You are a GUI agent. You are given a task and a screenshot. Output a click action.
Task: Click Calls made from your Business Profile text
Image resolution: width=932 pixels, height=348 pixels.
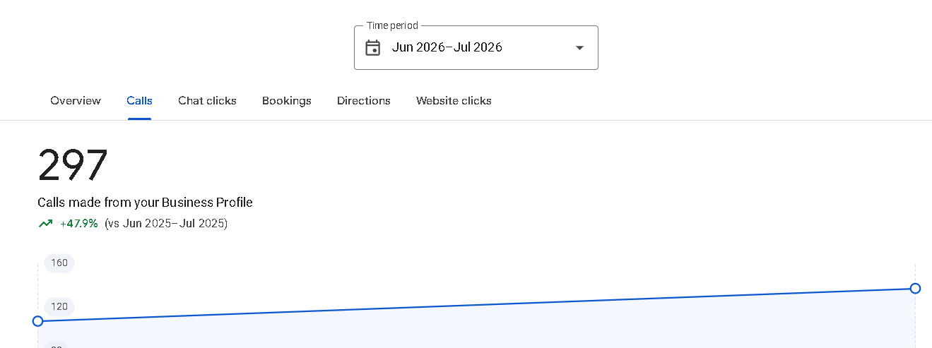pyautogui.click(x=145, y=203)
